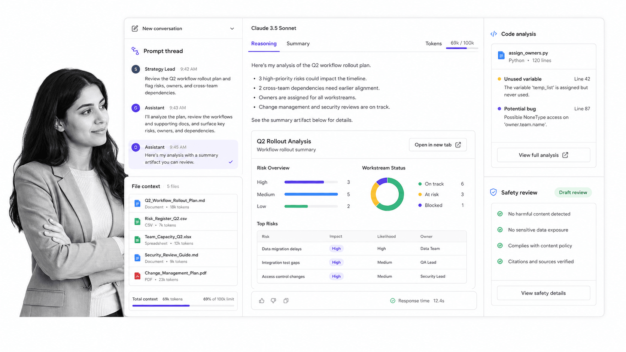Click the 69k / 100k token usage bar
This screenshot has height=352, width=626.
coord(462,48)
